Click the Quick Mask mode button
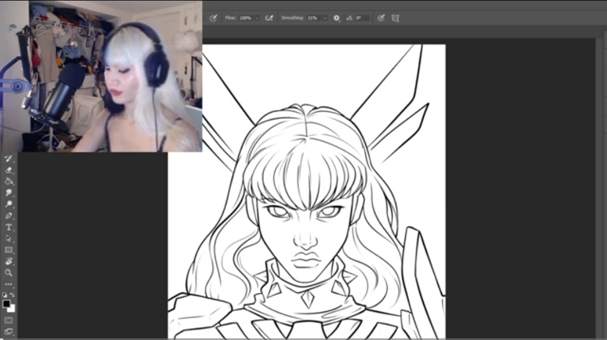The width and height of the screenshot is (607, 340). point(9,320)
